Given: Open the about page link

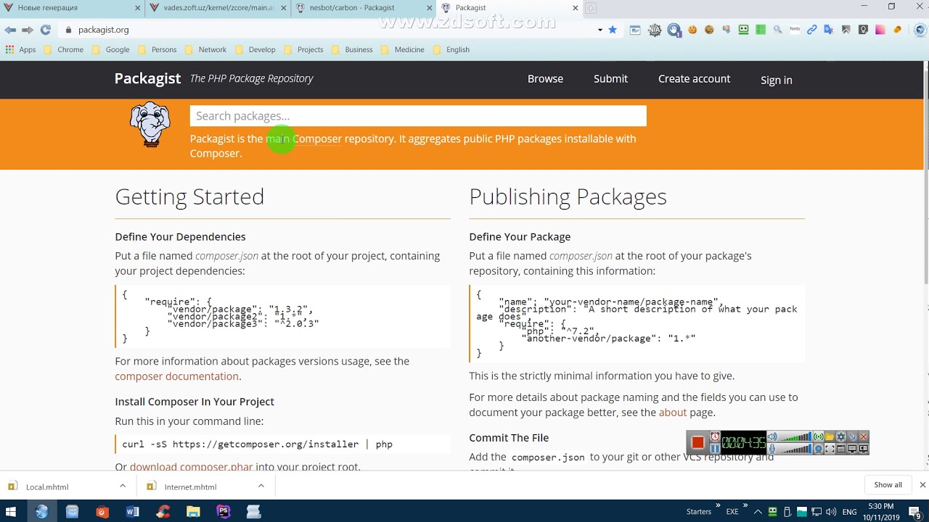Looking at the screenshot, I should click(x=673, y=413).
